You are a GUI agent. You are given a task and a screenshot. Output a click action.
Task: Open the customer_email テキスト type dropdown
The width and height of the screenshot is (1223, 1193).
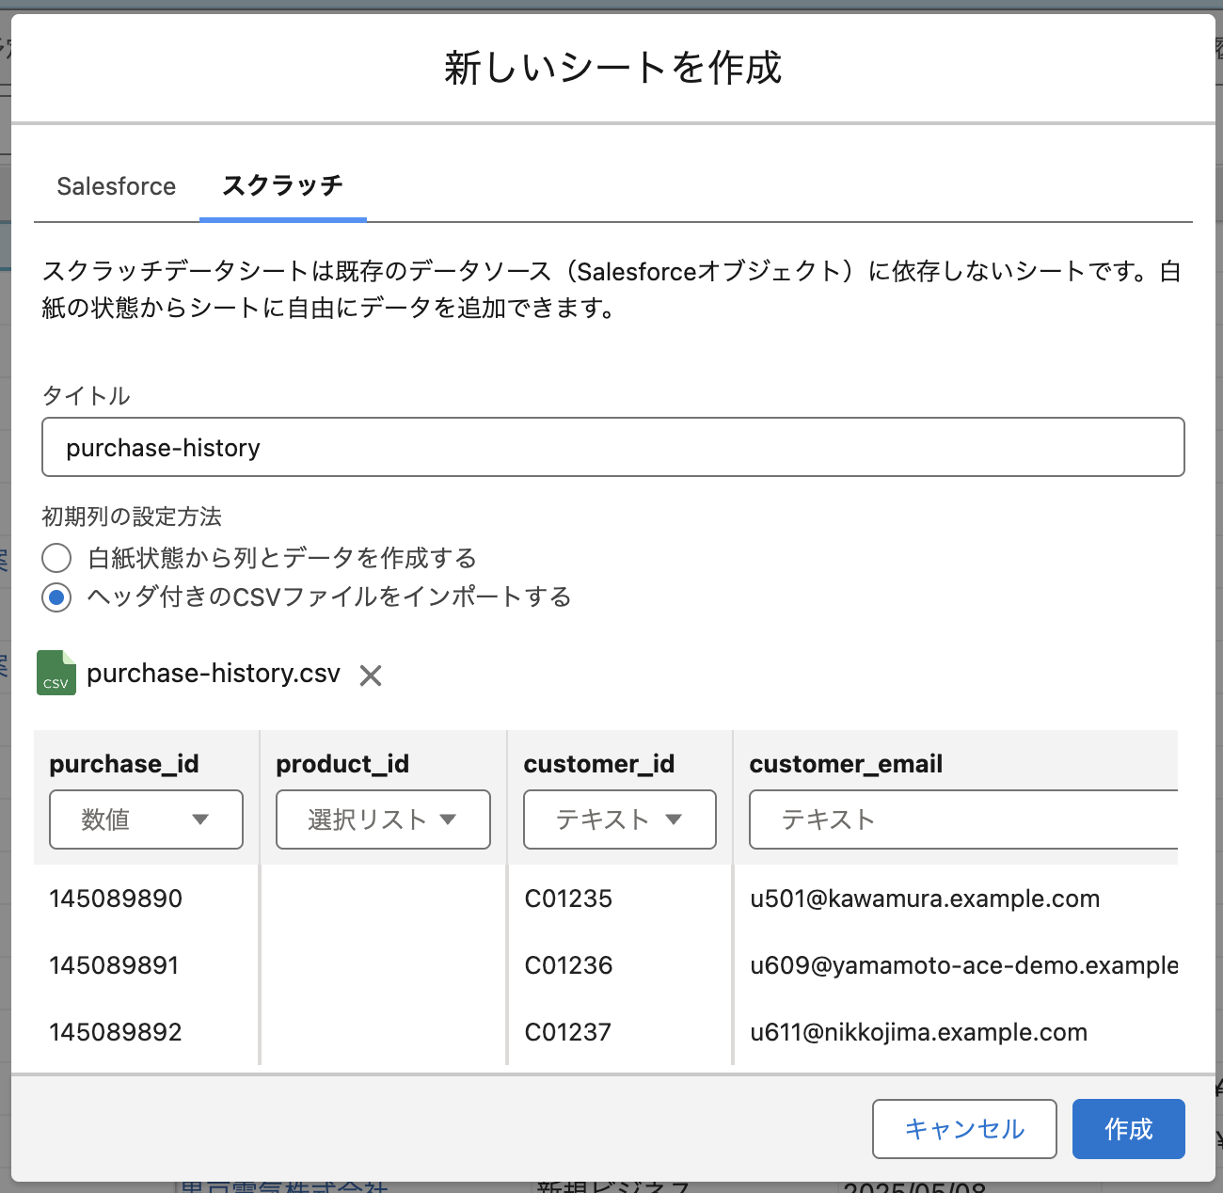pos(961,819)
